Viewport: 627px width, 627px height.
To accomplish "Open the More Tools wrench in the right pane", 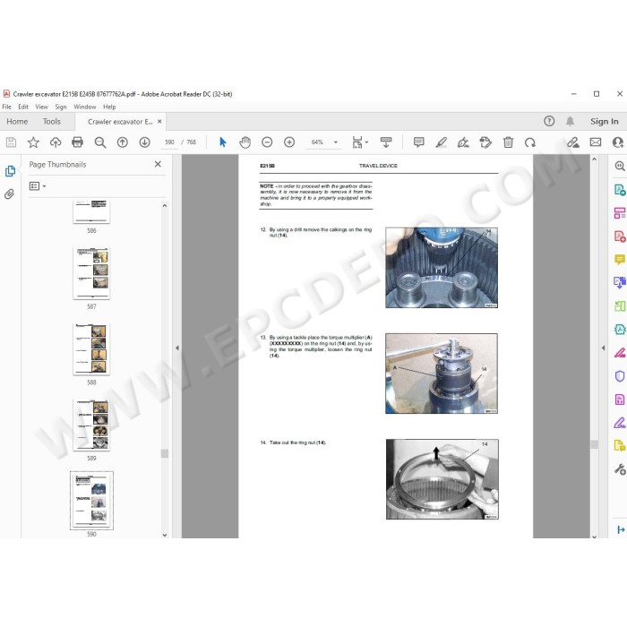I will pyautogui.click(x=620, y=469).
